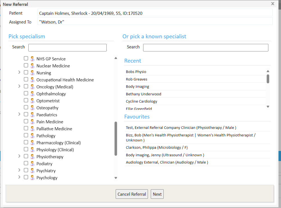Click the person icon next to Optometrist
Viewport: 281px width, 208px height.
click(x=32, y=101)
